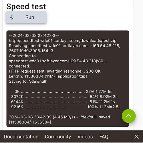The width and height of the screenshot is (143, 143).
Task: Click the 3072K progress row at 54%
Action: (x=64, y=97)
